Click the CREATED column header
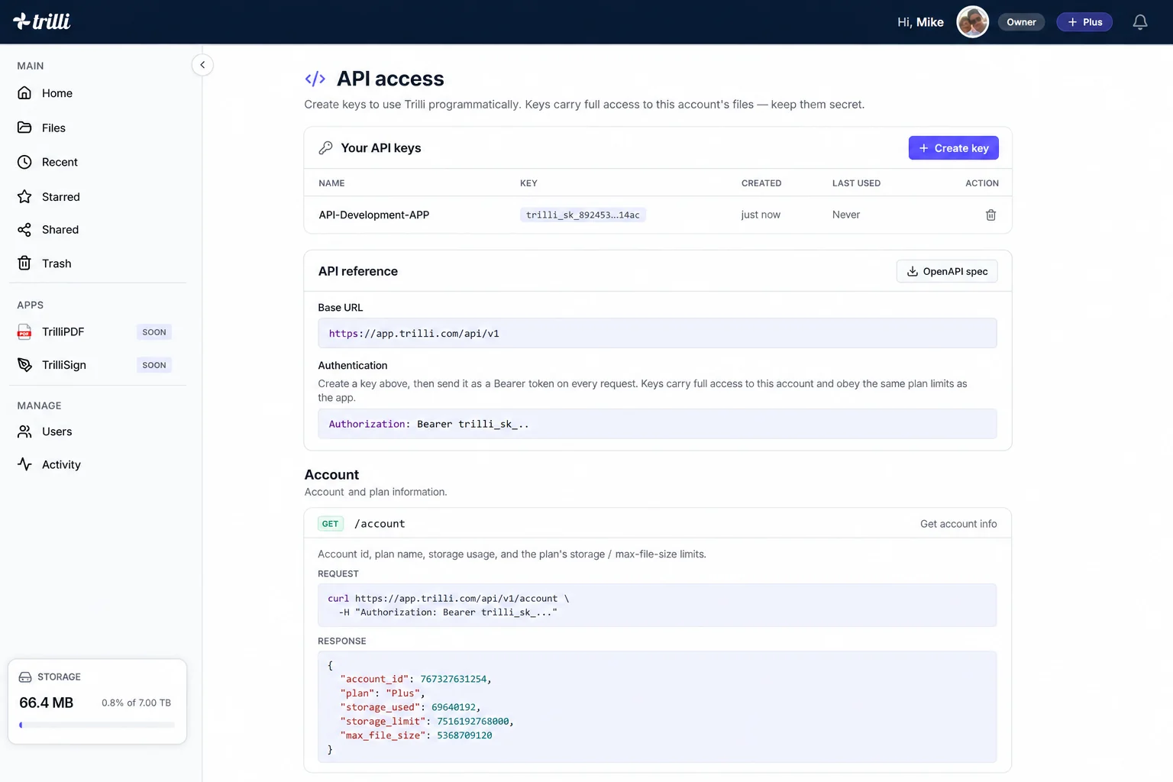Image resolution: width=1173 pixels, height=782 pixels. [761, 183]
